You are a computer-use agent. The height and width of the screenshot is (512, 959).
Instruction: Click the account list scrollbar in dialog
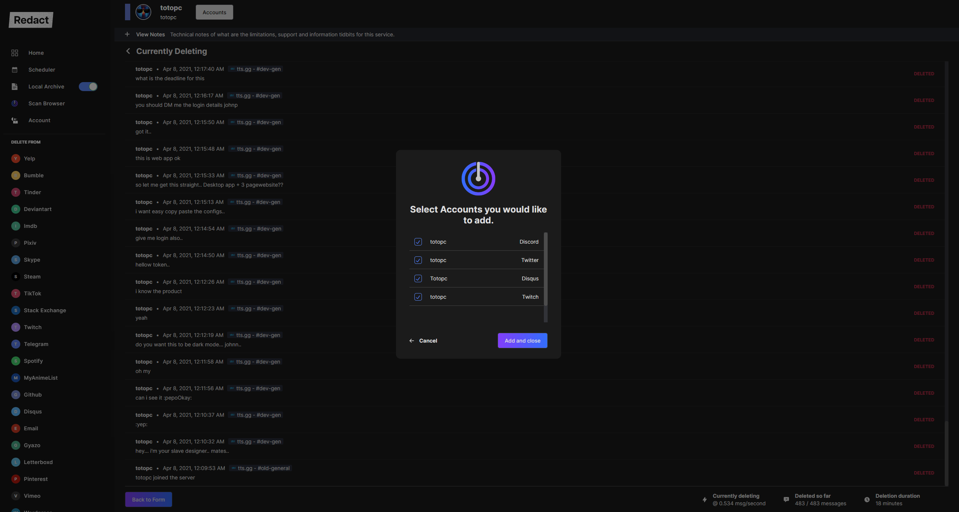point(546,269)
